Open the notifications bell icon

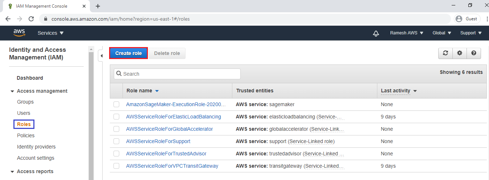click(376, 33)
